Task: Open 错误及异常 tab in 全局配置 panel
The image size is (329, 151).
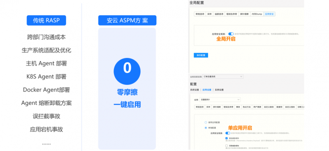Action: click(232, 14)
